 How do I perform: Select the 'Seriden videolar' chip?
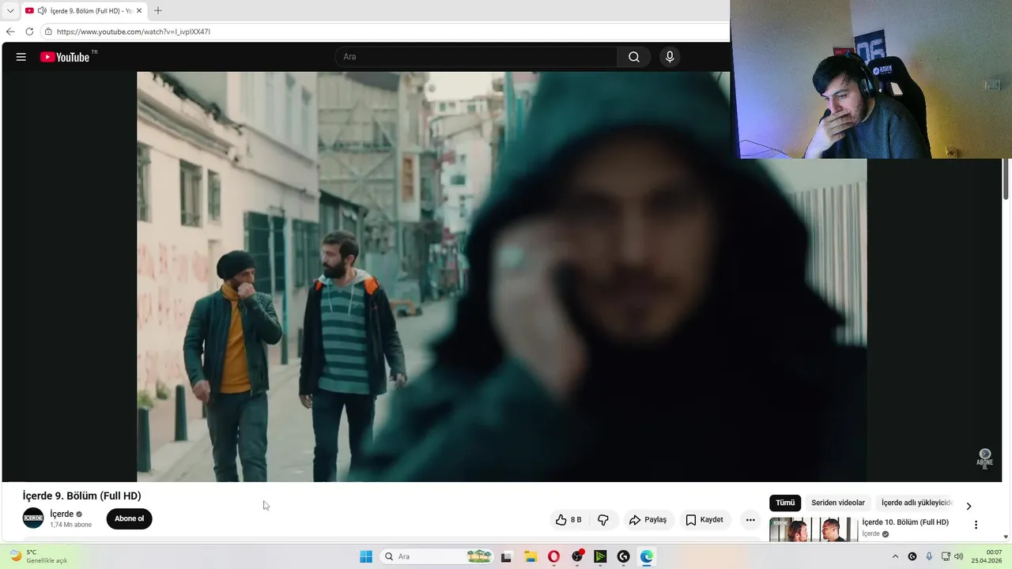pos(838,503)
